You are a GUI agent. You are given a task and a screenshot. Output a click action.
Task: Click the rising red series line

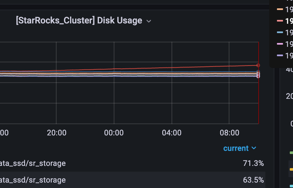point(172,67)
